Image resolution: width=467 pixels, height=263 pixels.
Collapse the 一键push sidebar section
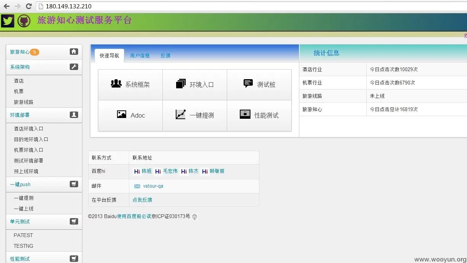point(74,184)
